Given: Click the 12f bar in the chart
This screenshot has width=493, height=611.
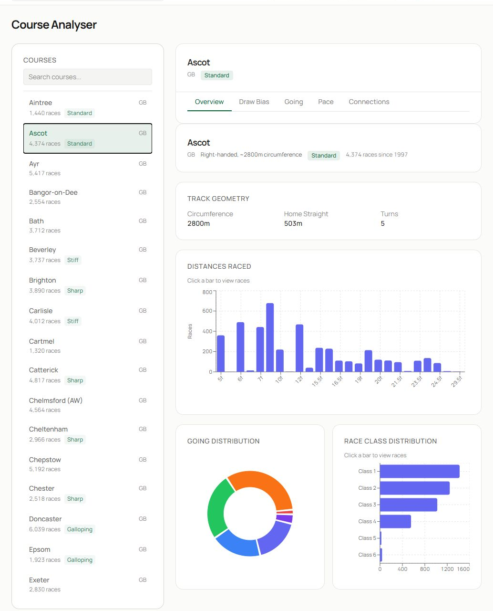Looking at the screenshot, I should (299, 348).
